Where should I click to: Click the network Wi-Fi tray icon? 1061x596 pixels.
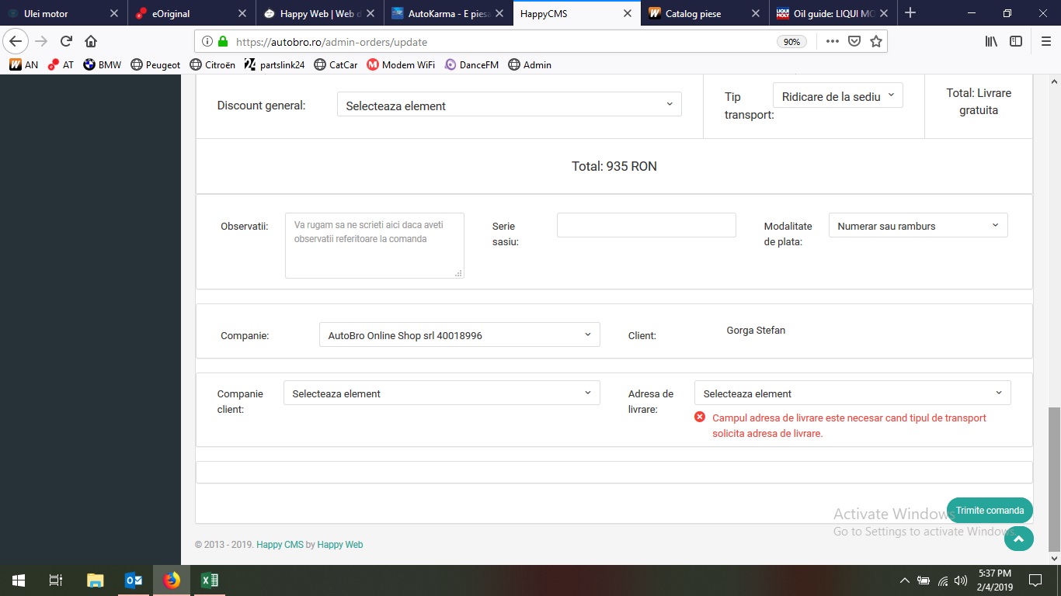[x=942, y=580]
